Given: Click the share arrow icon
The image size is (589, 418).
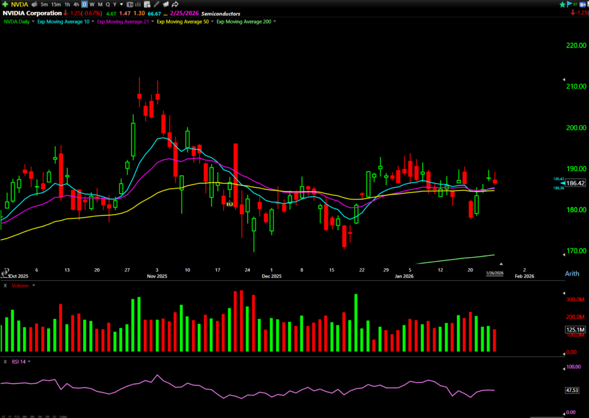Looking at the screenshot, I should tap(174, 5).
